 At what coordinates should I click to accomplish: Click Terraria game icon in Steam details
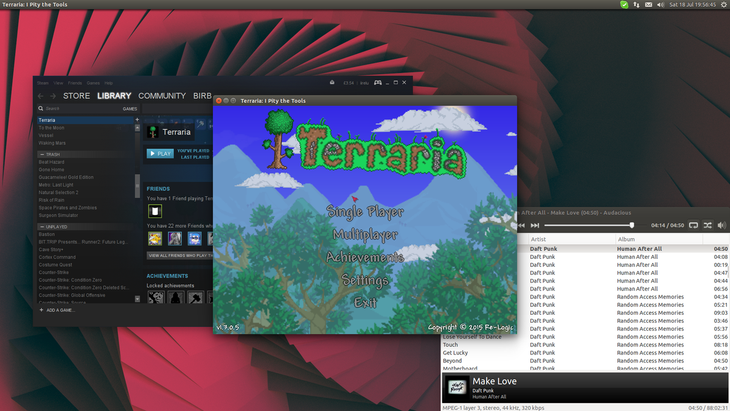click(153, 132)
